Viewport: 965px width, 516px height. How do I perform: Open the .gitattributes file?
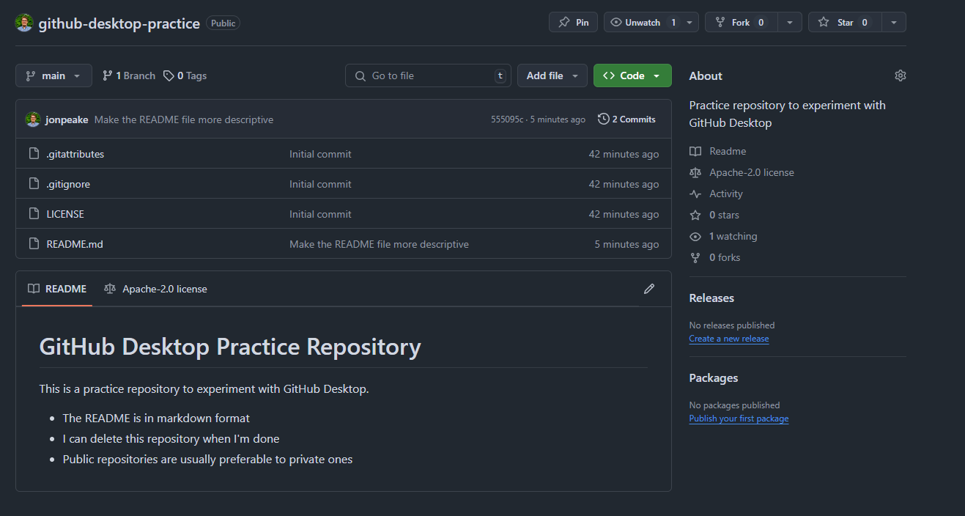(75, 154)
